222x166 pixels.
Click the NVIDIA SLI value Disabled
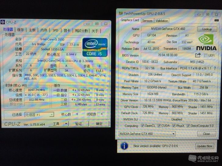[177, 119]
